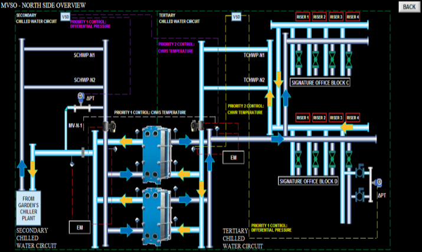Screen dimensions: 422x252
Task: Select the SCHWP-N2 pump label
Action: pyautogui.click(x=84, y=80)
